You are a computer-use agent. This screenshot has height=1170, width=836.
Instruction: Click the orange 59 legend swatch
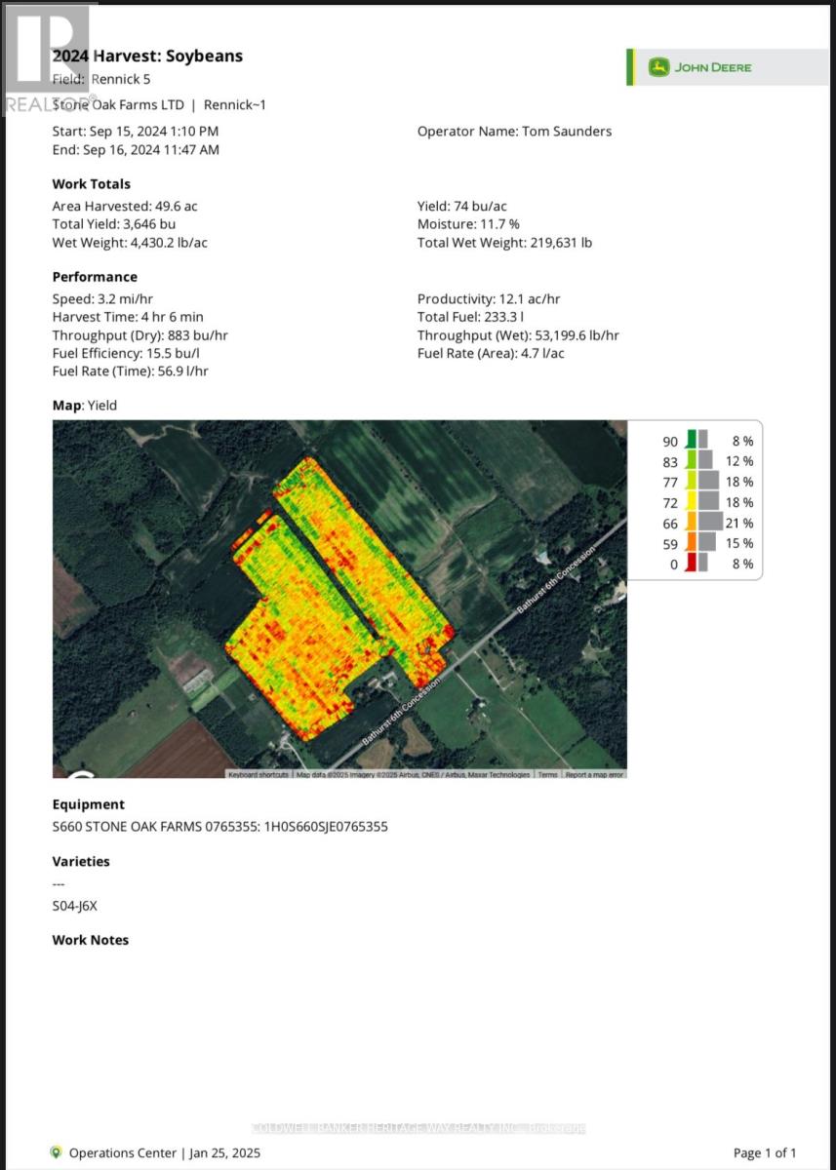[x=692, y=543]
